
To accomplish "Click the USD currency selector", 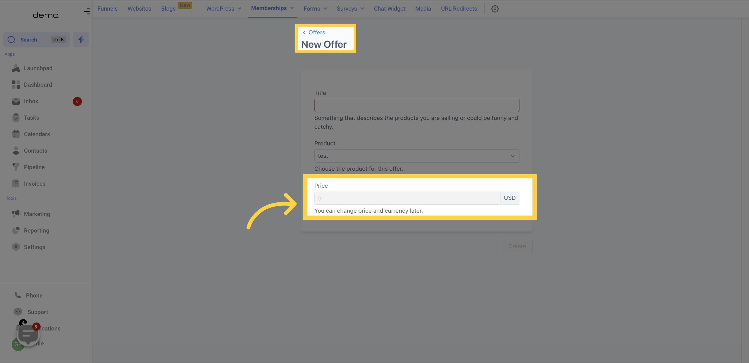I will 510,198.
